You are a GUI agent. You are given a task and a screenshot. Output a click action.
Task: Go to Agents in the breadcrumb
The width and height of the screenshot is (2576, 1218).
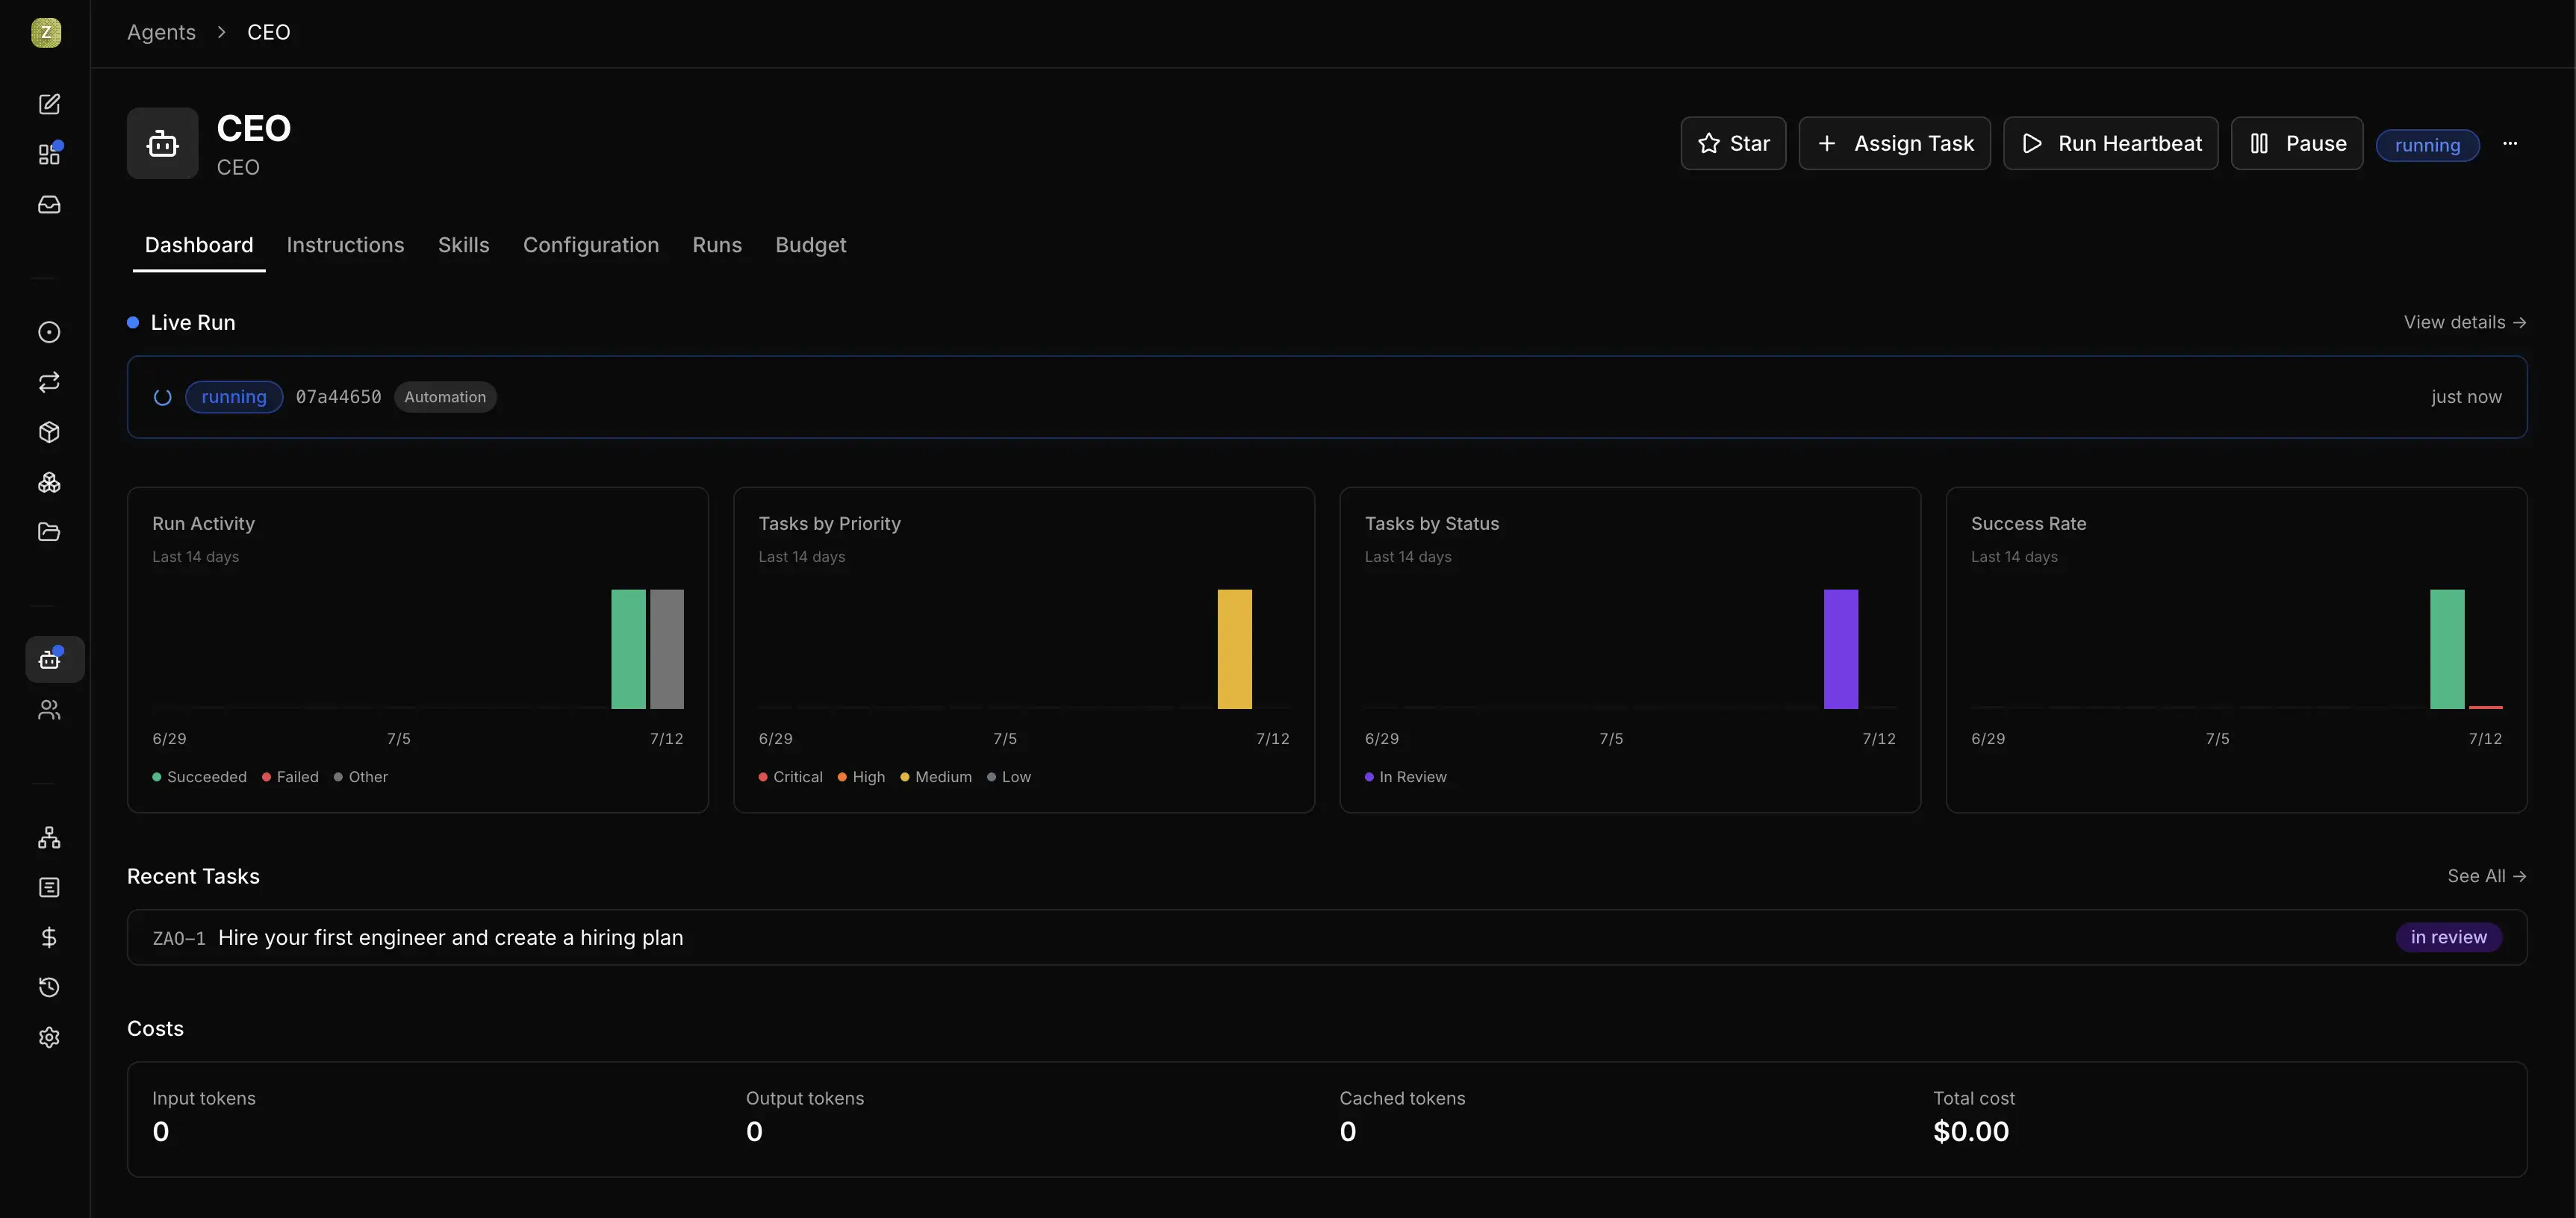(x=161, y=32)
